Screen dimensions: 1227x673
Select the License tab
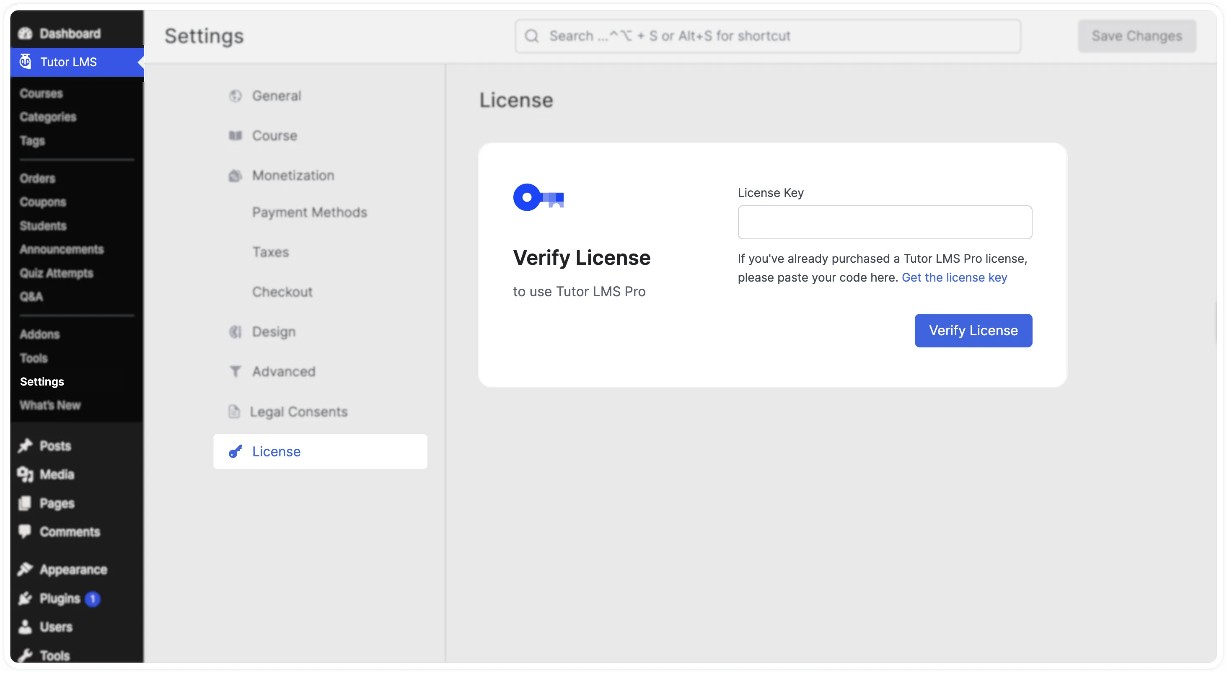[320, 451]
